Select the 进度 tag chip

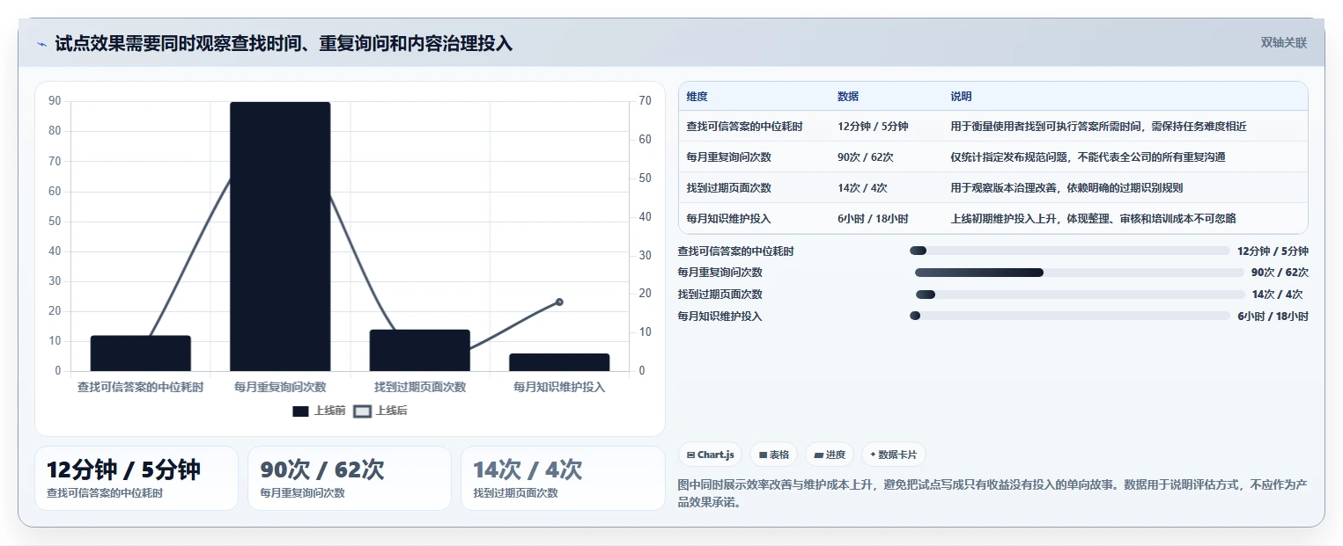830,455
